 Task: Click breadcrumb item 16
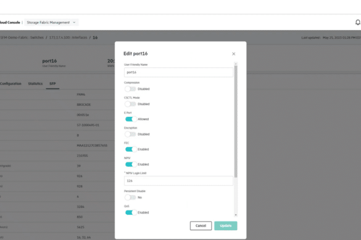click(x=95, y=38)
